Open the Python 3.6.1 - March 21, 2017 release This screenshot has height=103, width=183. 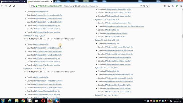(35, 69)
